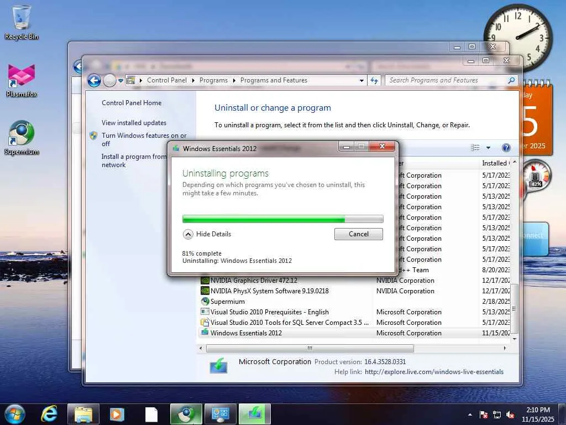
Task: Click the blank document taskbar icon
Action: (x=151, y=414)
